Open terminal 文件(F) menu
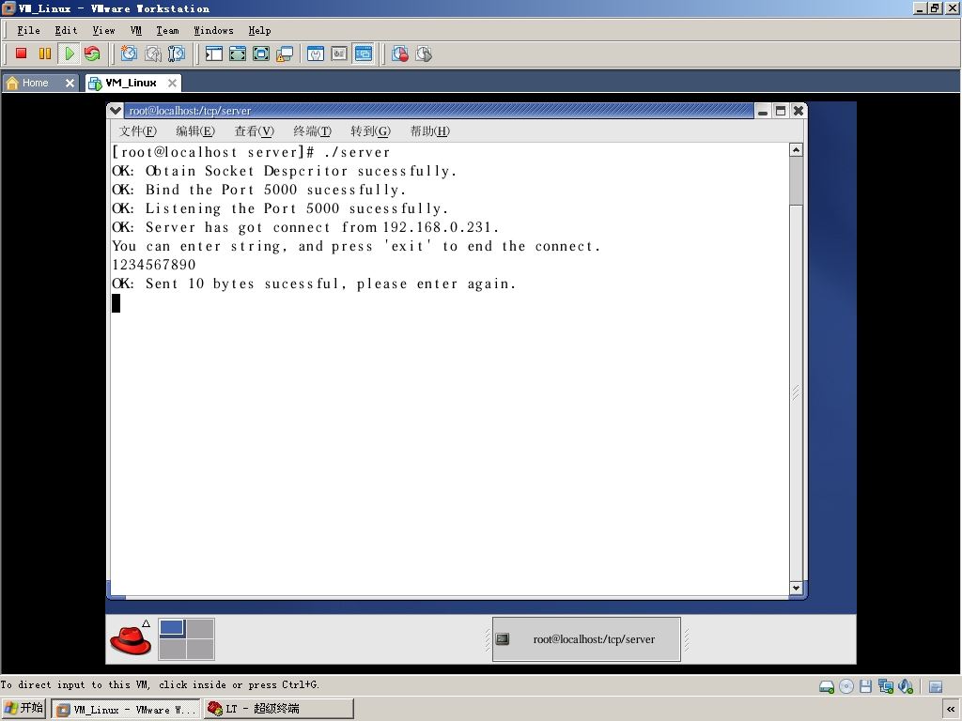 pos(137,131)
